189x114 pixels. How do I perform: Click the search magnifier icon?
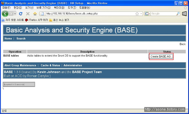coord(178,14)
